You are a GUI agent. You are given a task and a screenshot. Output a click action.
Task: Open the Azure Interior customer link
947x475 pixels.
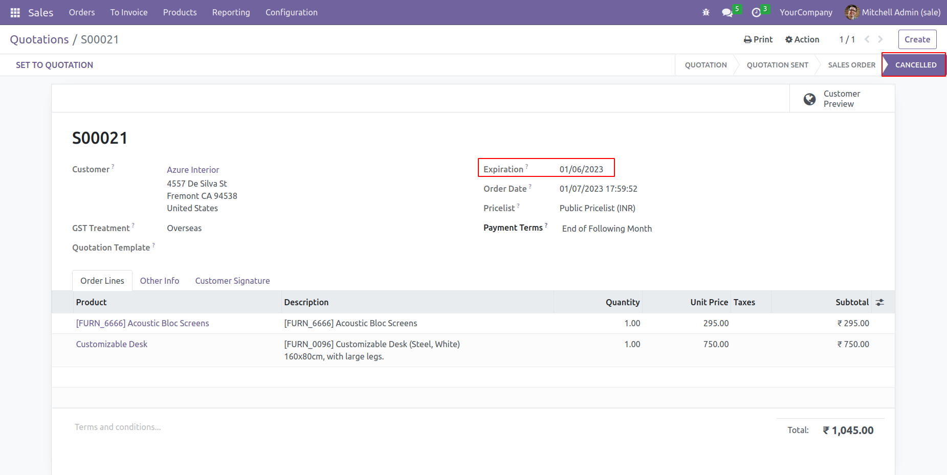[193, 170]
